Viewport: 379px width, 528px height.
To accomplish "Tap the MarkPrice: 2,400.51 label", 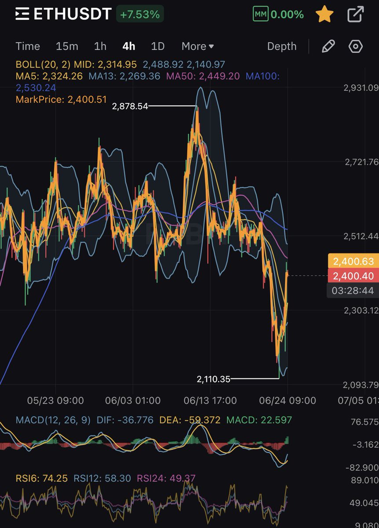I will click(x=61, y=99).
